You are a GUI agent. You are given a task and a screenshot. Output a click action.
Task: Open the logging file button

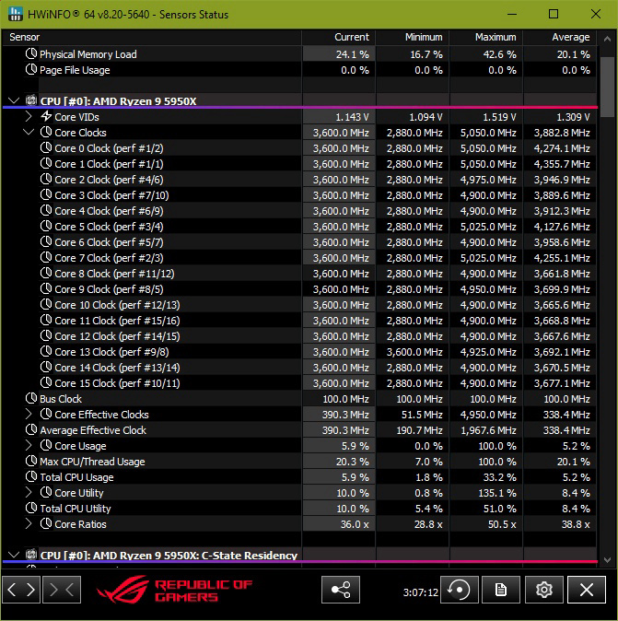point(501,590)
